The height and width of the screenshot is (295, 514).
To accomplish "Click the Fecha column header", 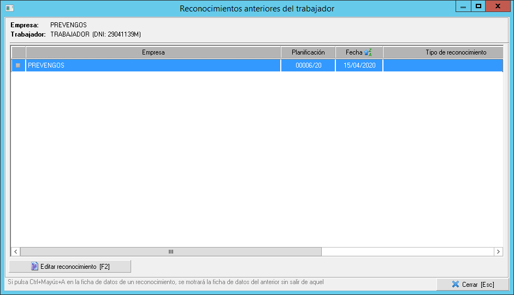I will click(x=359, y=52).
